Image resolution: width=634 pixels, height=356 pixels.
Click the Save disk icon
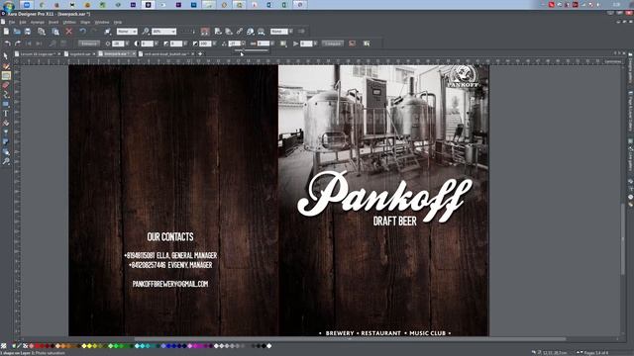click(x=28, y=31)
